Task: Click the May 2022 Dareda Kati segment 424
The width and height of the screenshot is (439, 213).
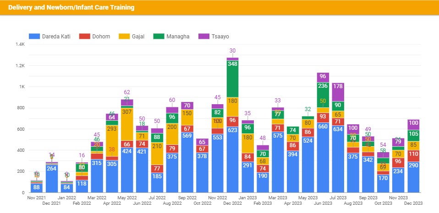Action: (x=127, y=170)
